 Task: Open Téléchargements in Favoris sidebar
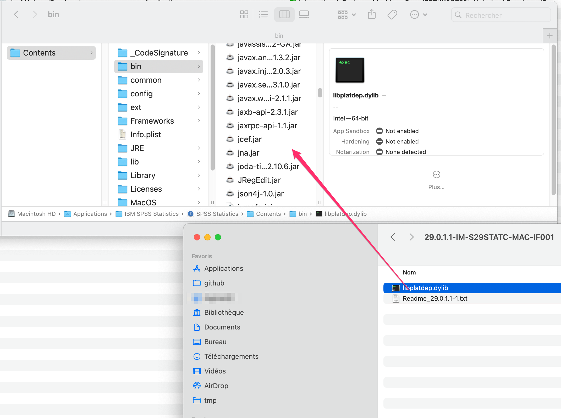click(231, 356)
